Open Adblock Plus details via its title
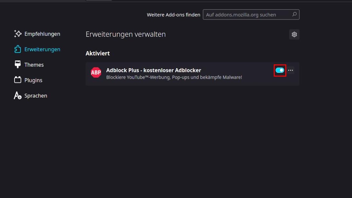Screen dimensions: 352x198 [154, 70]
